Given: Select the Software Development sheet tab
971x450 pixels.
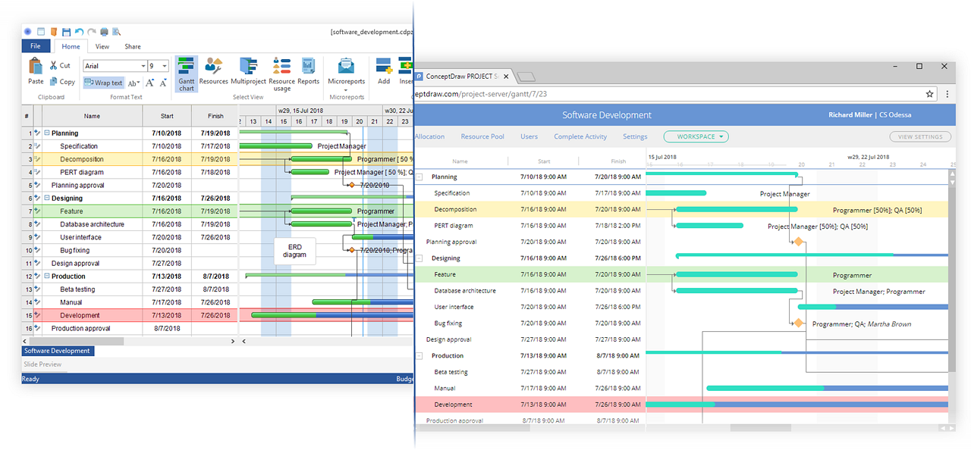Looking at the screenshot, I should (58, 351).
